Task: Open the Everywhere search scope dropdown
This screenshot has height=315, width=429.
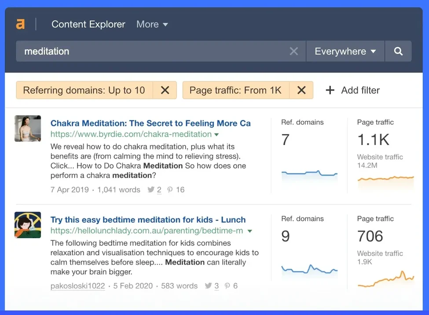Action: click(345, 51)
